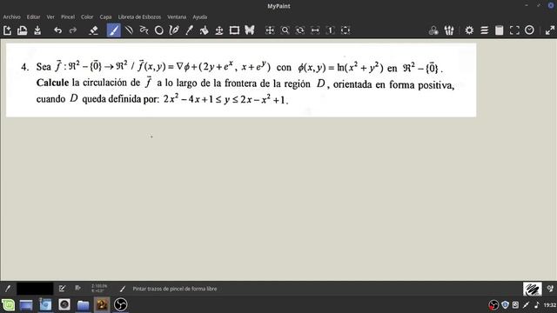Open the brush groups panel icon
557x313 pixels.
(449, 30)
